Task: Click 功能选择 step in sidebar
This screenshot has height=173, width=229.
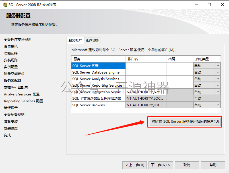Action: tap(11, 53)
